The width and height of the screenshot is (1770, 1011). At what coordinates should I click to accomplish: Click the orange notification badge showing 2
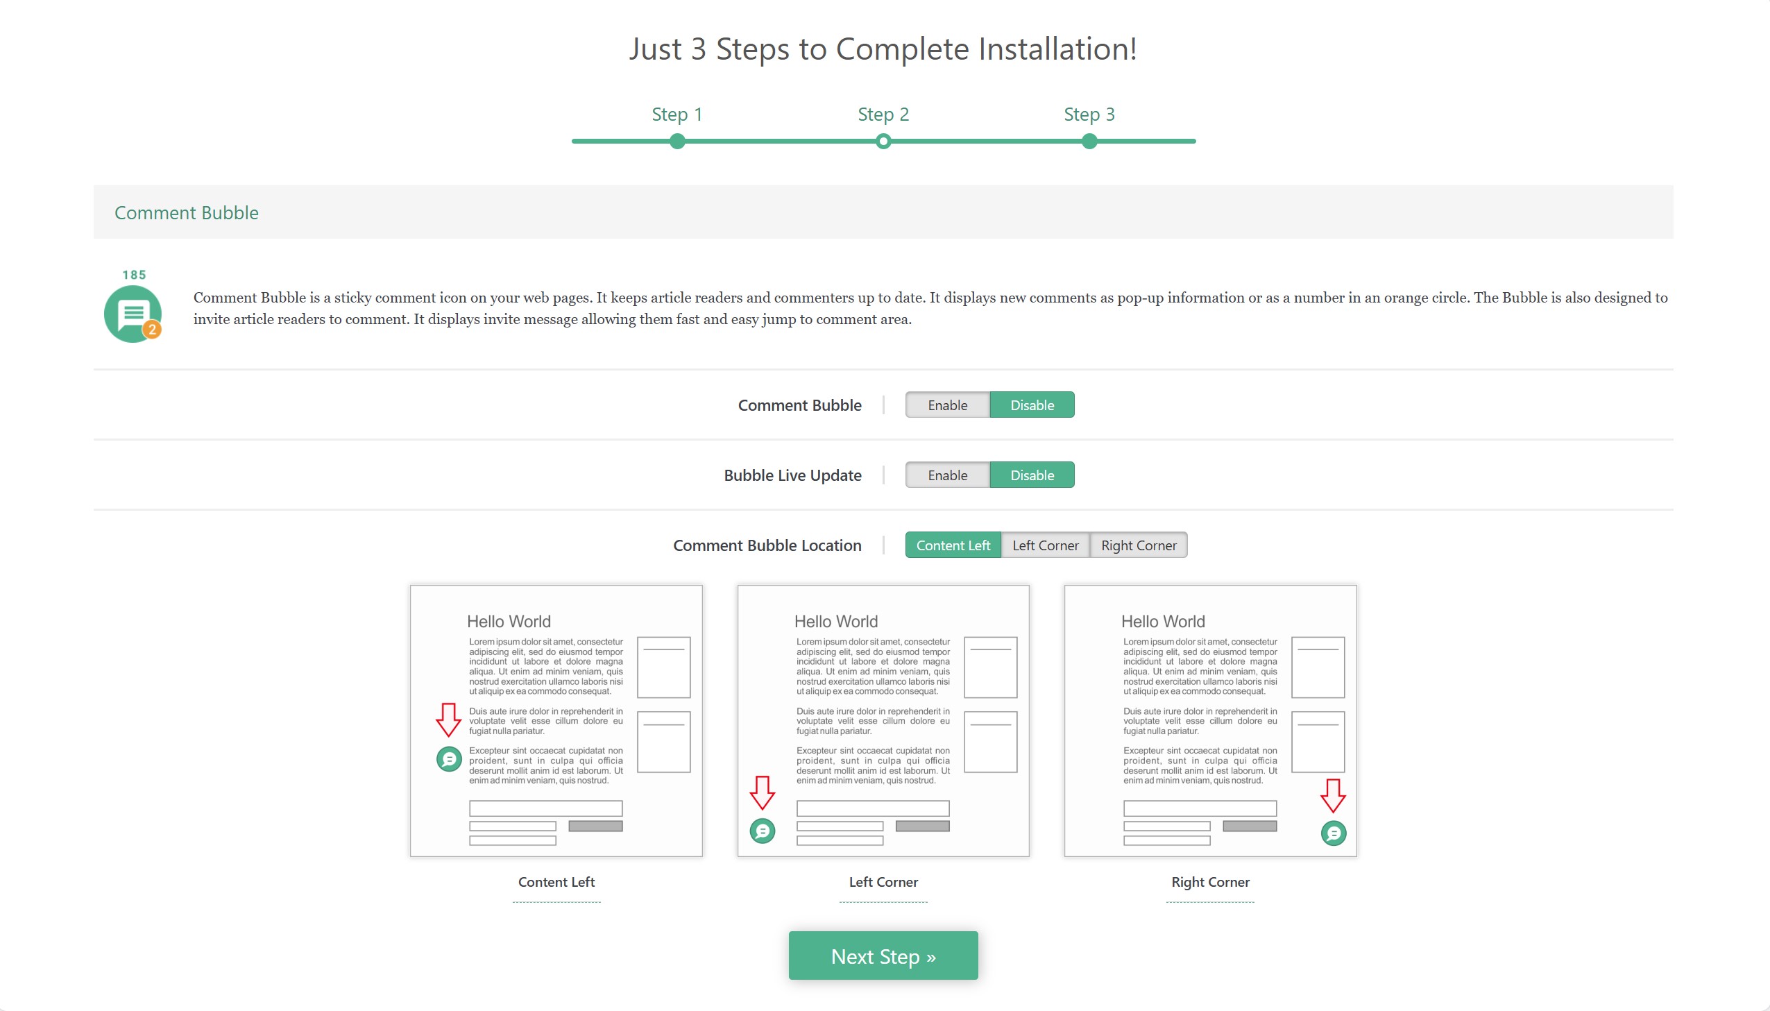152,330
